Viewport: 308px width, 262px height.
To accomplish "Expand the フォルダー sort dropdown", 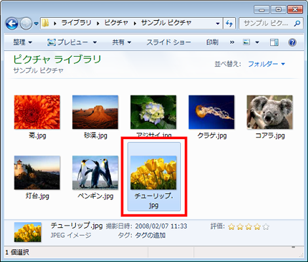I will tap(267, 64).
